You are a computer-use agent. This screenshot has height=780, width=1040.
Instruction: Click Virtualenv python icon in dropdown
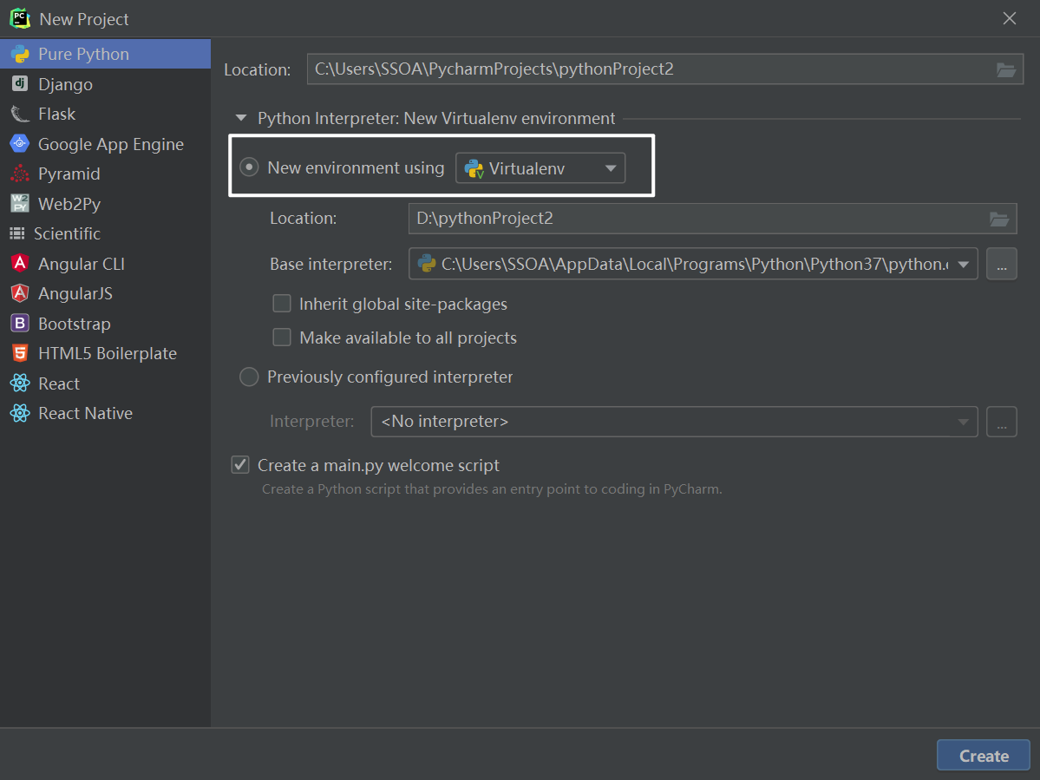pos(474,169)
